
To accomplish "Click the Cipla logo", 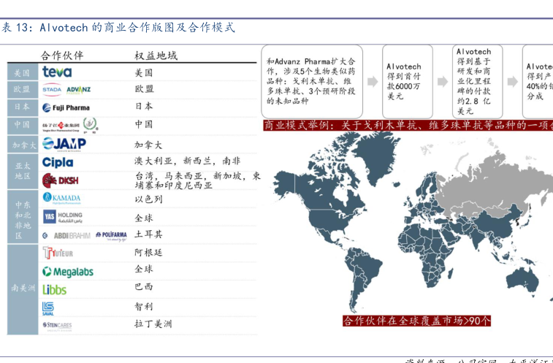I will 58,162.
